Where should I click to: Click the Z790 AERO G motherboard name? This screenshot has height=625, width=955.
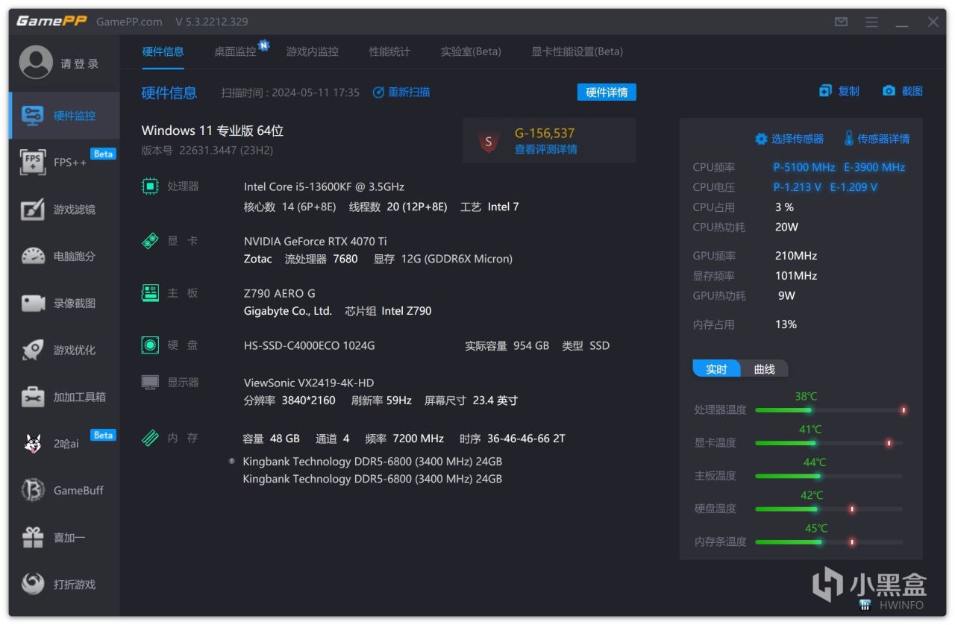pyautogui.click(x=280, y=293)
